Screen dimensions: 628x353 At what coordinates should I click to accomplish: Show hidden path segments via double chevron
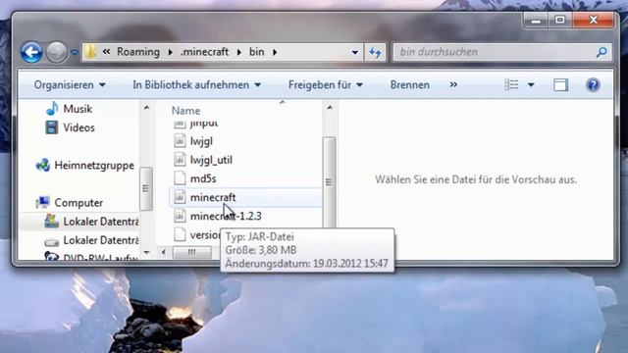[106, 52]
